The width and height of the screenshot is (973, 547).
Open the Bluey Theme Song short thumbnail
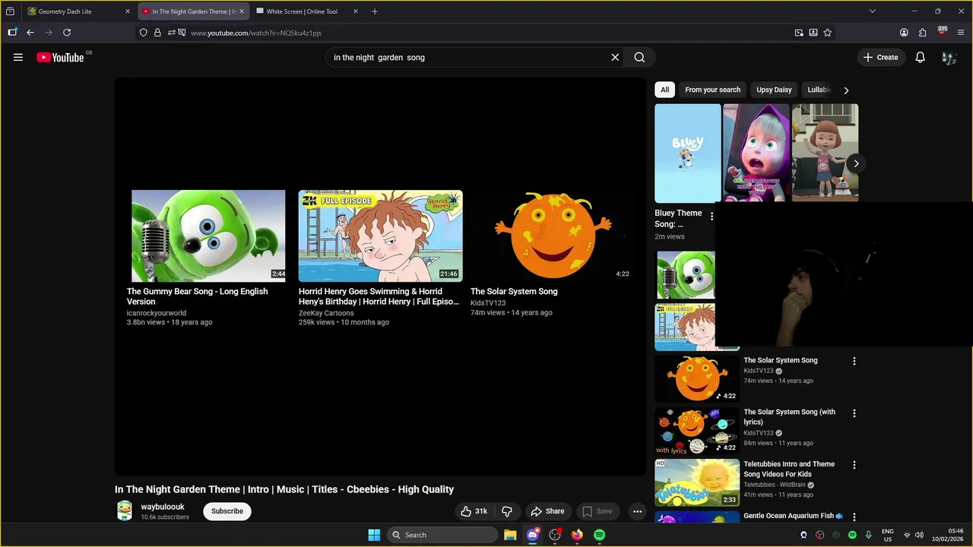(687, 153)
